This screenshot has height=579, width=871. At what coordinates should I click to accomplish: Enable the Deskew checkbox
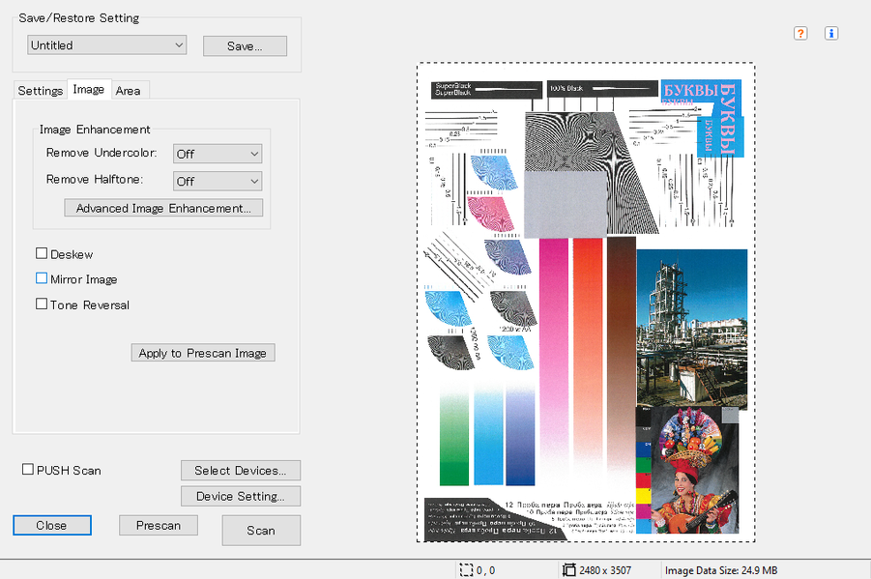42,253
